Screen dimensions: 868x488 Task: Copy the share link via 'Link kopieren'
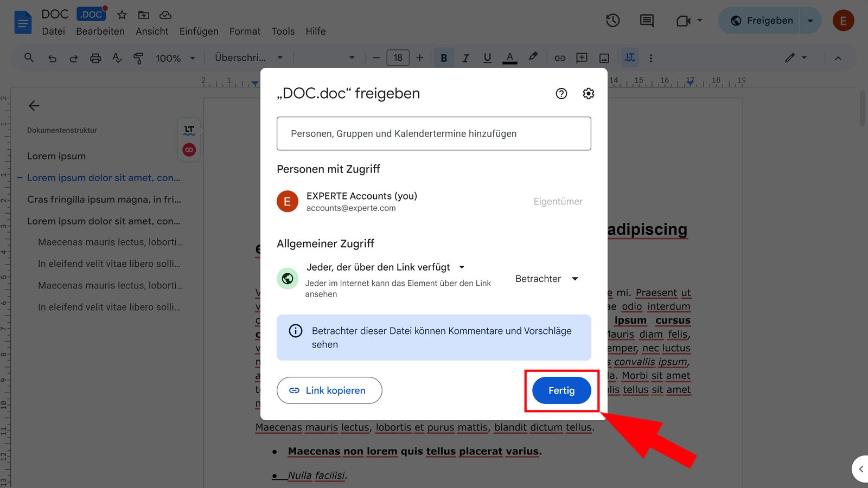click(329, 390)
